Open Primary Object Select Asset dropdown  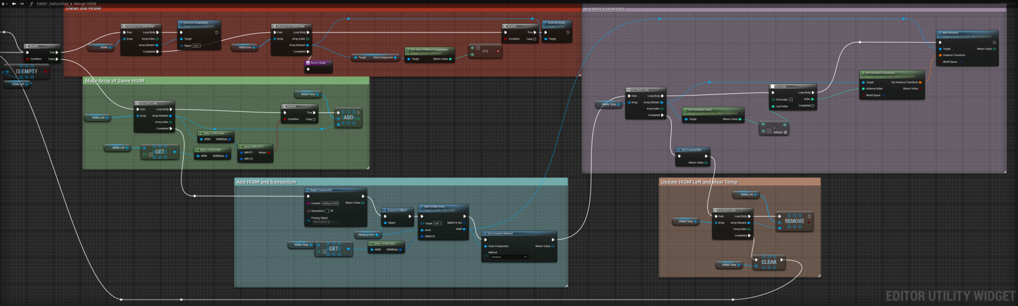tap(321, 222)
